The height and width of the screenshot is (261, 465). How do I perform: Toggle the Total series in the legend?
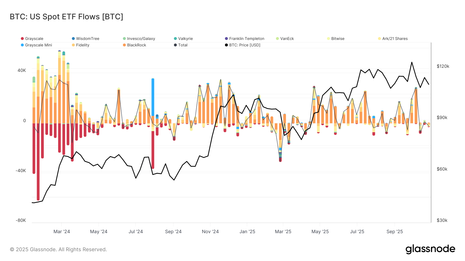[175, 45]
